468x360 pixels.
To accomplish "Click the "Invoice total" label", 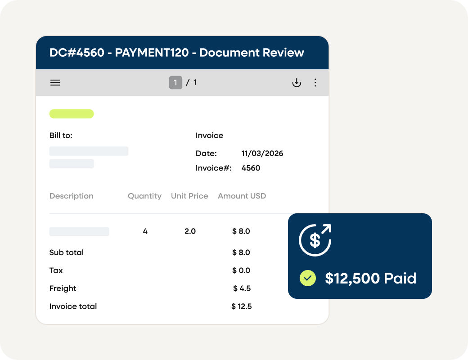I will pos(73,306).
